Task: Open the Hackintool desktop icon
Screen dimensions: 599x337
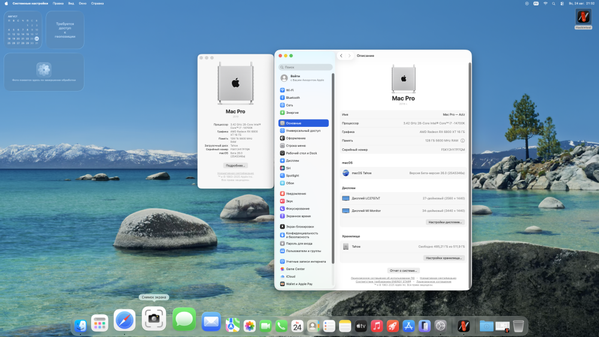Action: tap(583, 19)
